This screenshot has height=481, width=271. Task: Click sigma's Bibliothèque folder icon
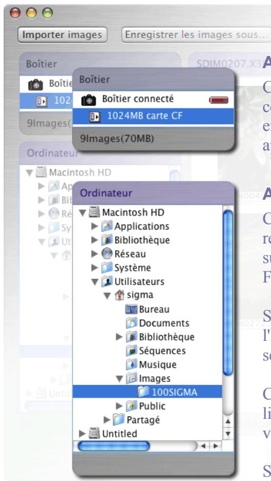point(132,337)
